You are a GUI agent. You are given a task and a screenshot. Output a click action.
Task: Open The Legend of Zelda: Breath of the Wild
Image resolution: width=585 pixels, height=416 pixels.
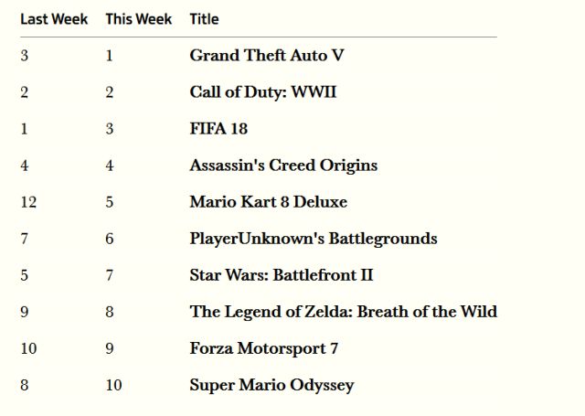(x=343, y=312)
